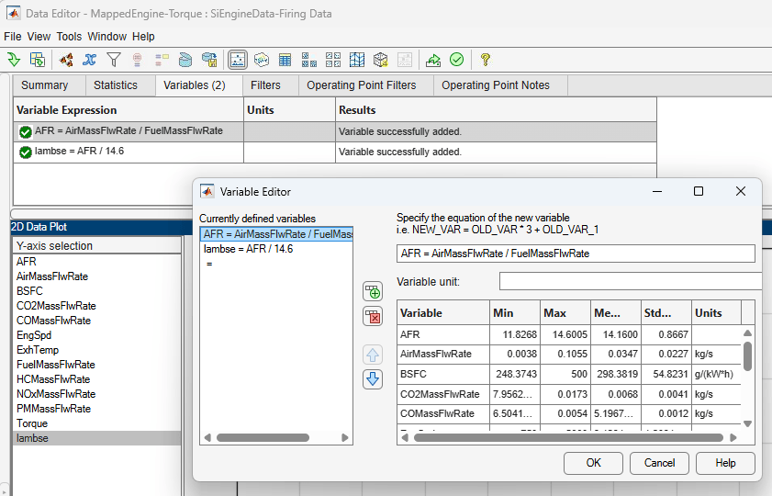Click the delete variable red-X icon
This screenshot has width=772, height=496.
click(373, 317)
